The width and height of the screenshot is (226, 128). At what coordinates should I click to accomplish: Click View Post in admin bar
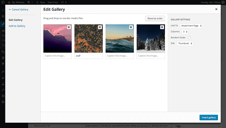click(x=53, y=2)
